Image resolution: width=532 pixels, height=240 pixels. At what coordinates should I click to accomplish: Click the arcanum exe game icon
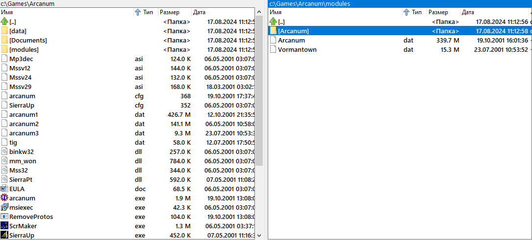click(x=4, y=198)
